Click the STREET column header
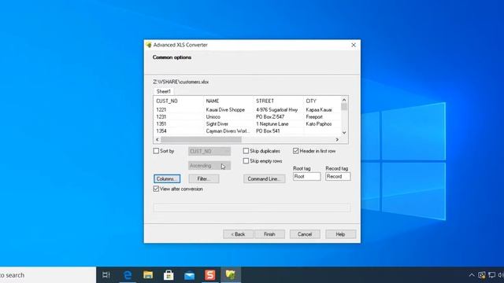The height and width of the screenshot is (283, 504). [278, 101]
